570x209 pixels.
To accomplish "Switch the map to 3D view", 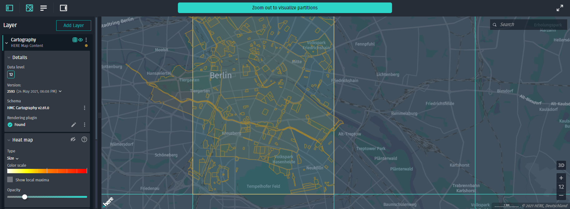I will (x=561, y=165).
